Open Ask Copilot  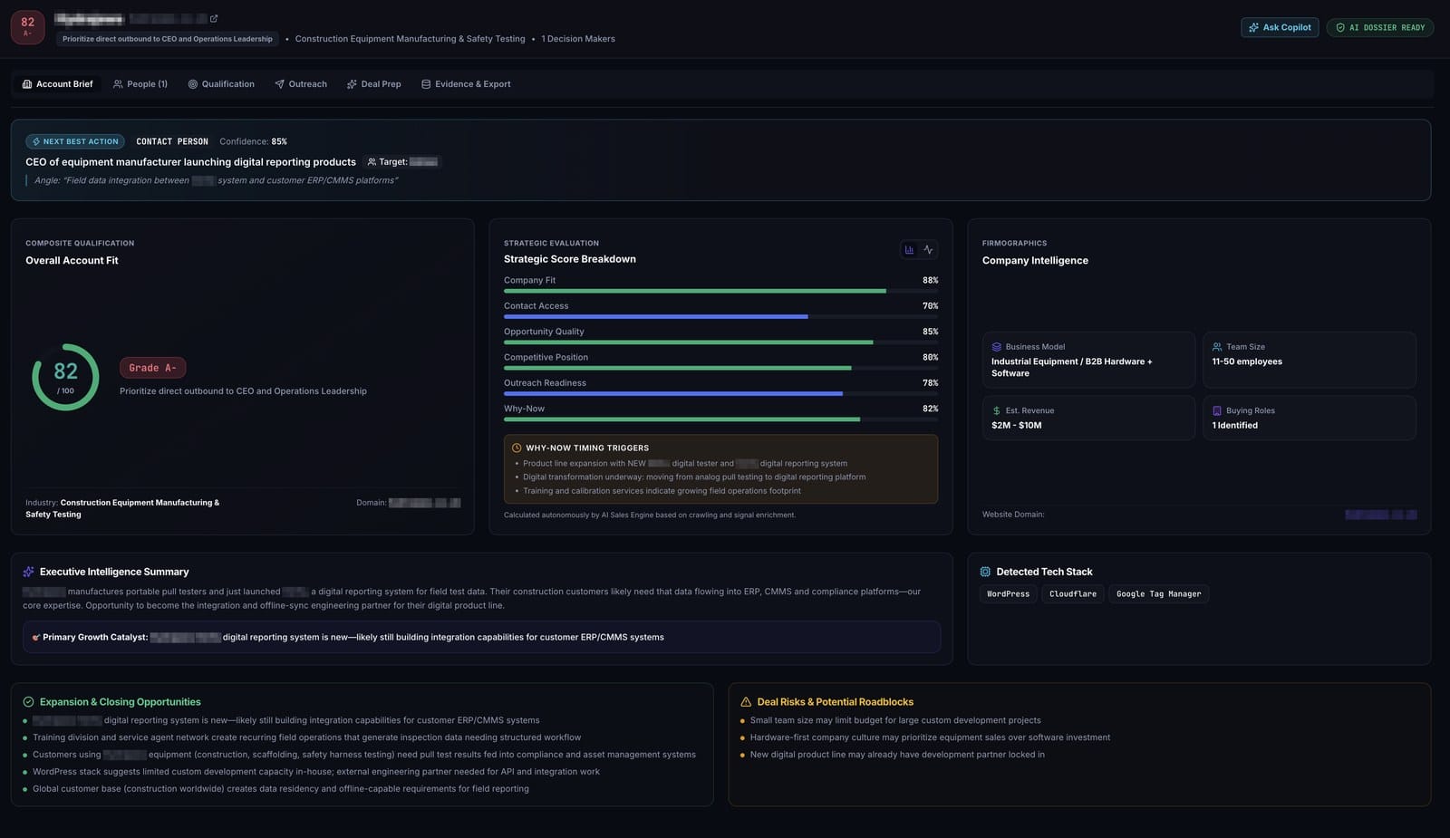coord(1280,27)
